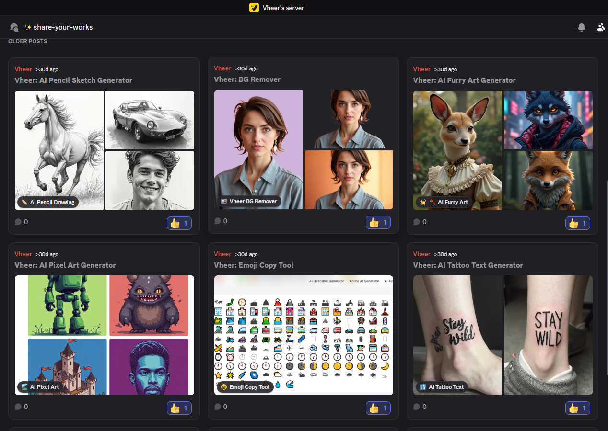Image resolution: width=608 pixels, height=431 pixels.
Task: View the blue wolf in red jacket image
Action: click(548, 120)
